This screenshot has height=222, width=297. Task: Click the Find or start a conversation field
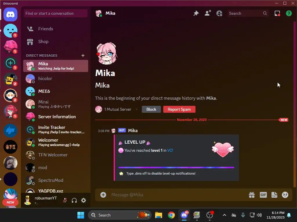tap(55, 13)
